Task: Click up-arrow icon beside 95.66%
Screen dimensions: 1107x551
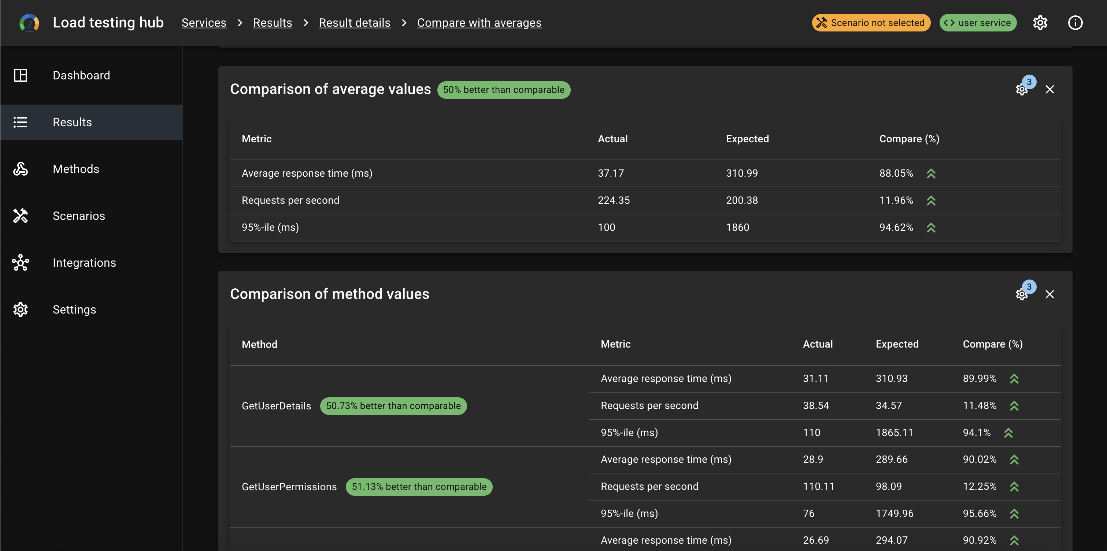Action: pos(1014,514)
